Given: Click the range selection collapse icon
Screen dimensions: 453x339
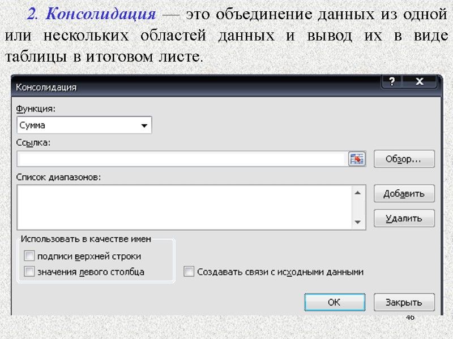Looking at the screenshot, I should pyautogui.click(x=357, y=159).
